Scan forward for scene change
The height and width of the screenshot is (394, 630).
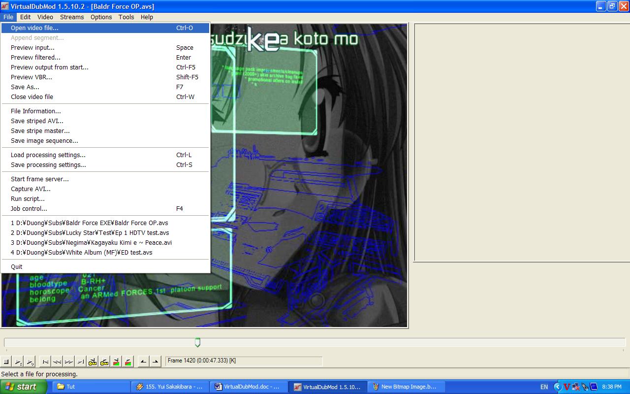pyautogui.click(x=128, y=361)
